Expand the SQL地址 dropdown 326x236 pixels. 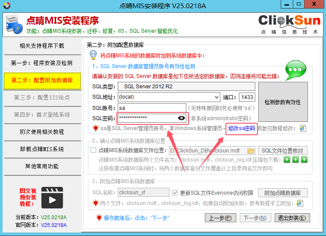click(x=216, y=97)
